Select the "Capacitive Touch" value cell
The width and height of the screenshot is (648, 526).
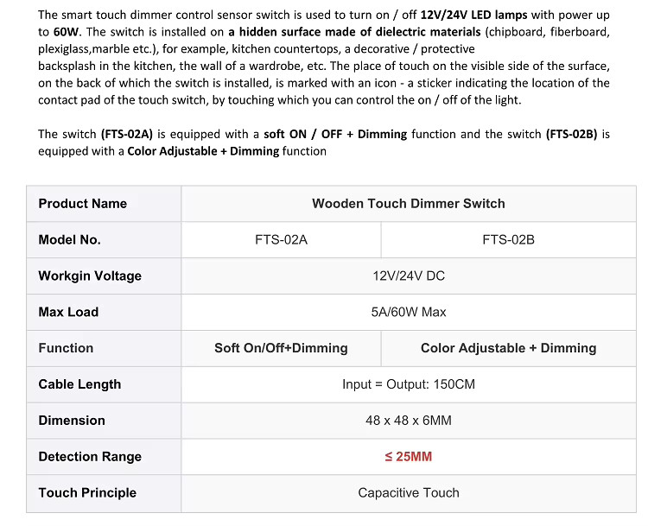click(x=409, y=493)
